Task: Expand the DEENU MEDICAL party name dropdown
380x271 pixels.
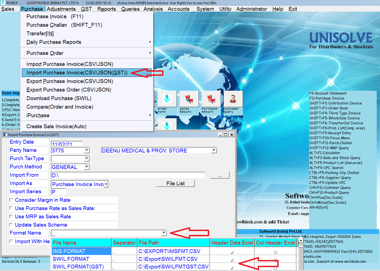Action: [x=214, y=150]
